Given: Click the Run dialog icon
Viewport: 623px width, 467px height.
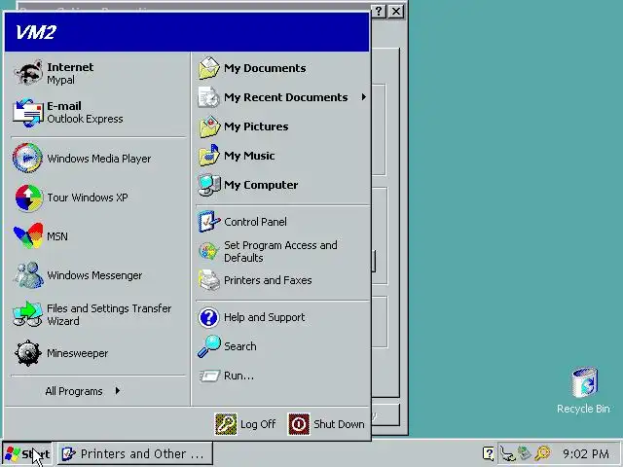Looking at the screenshot, I should 209,376.
